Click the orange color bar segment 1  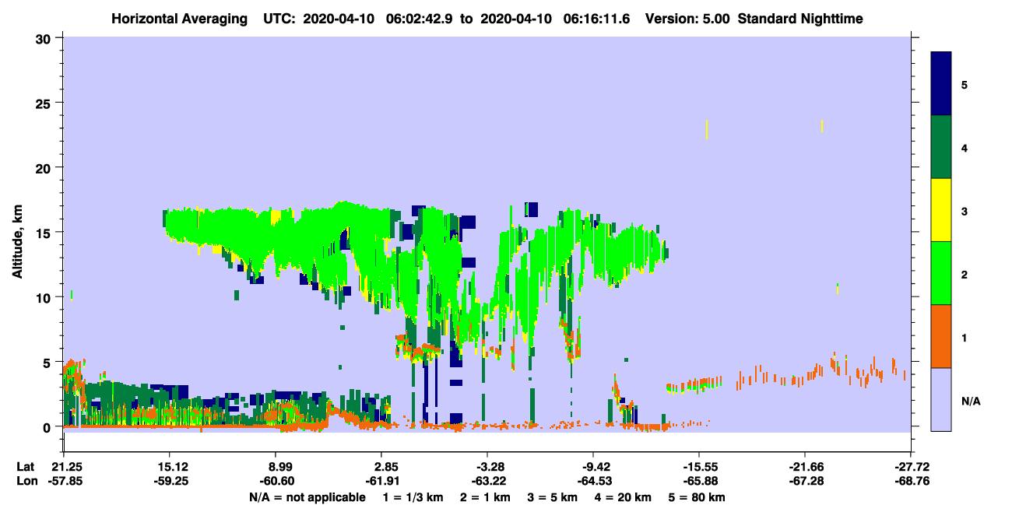(x=941, y=336)
